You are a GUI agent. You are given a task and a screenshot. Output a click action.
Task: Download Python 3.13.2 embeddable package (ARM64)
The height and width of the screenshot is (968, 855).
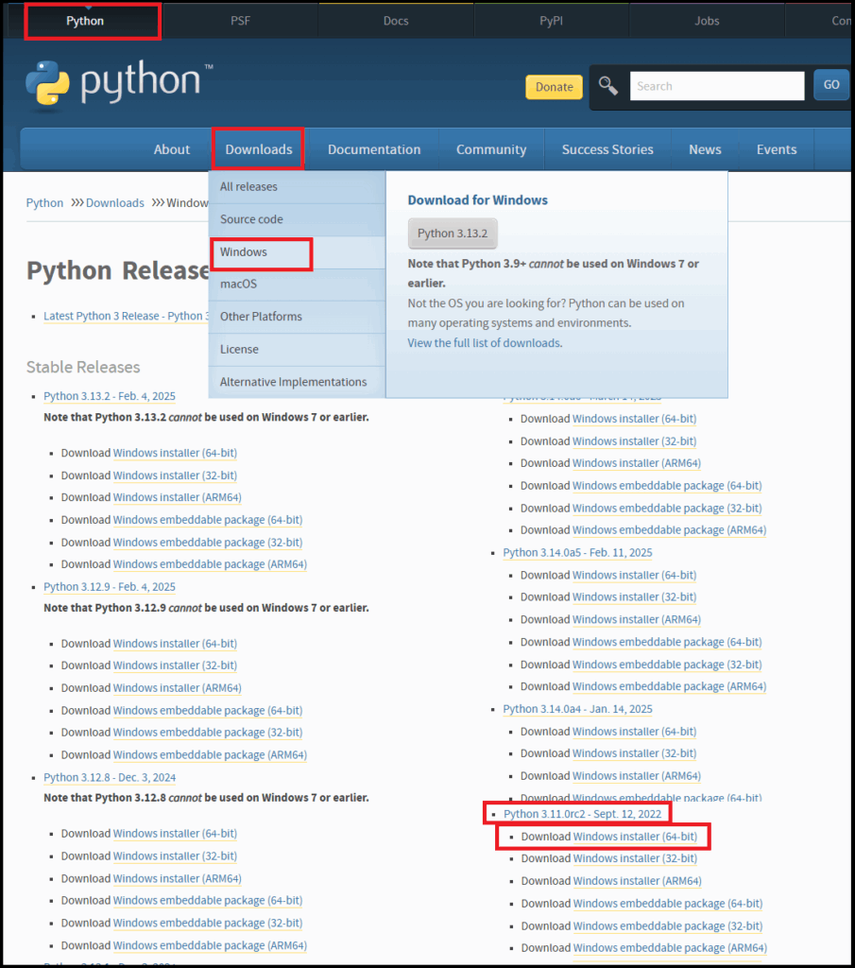pos(210,564)
